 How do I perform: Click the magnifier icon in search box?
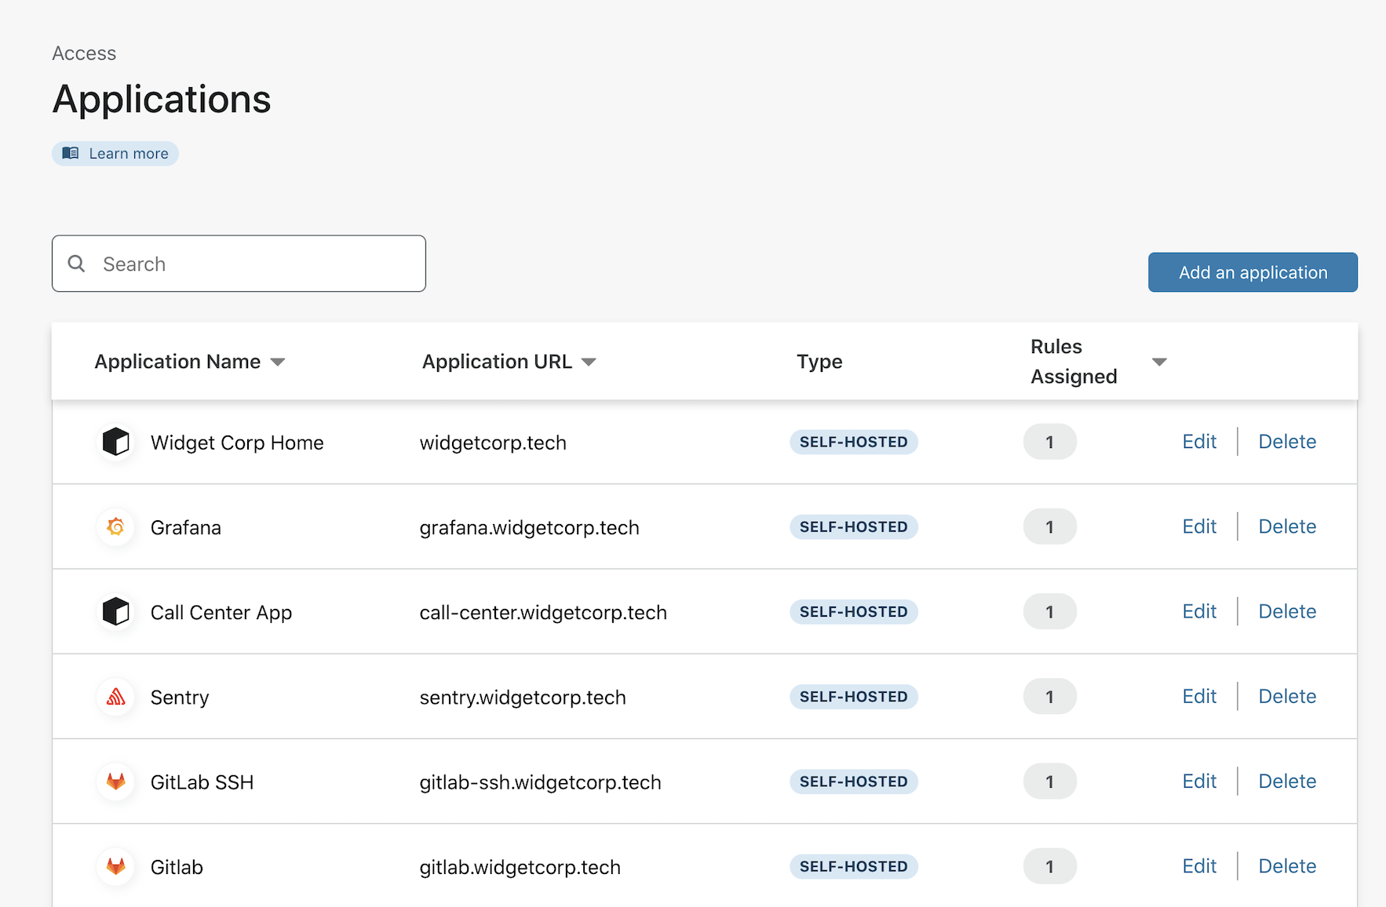[76, 264]
